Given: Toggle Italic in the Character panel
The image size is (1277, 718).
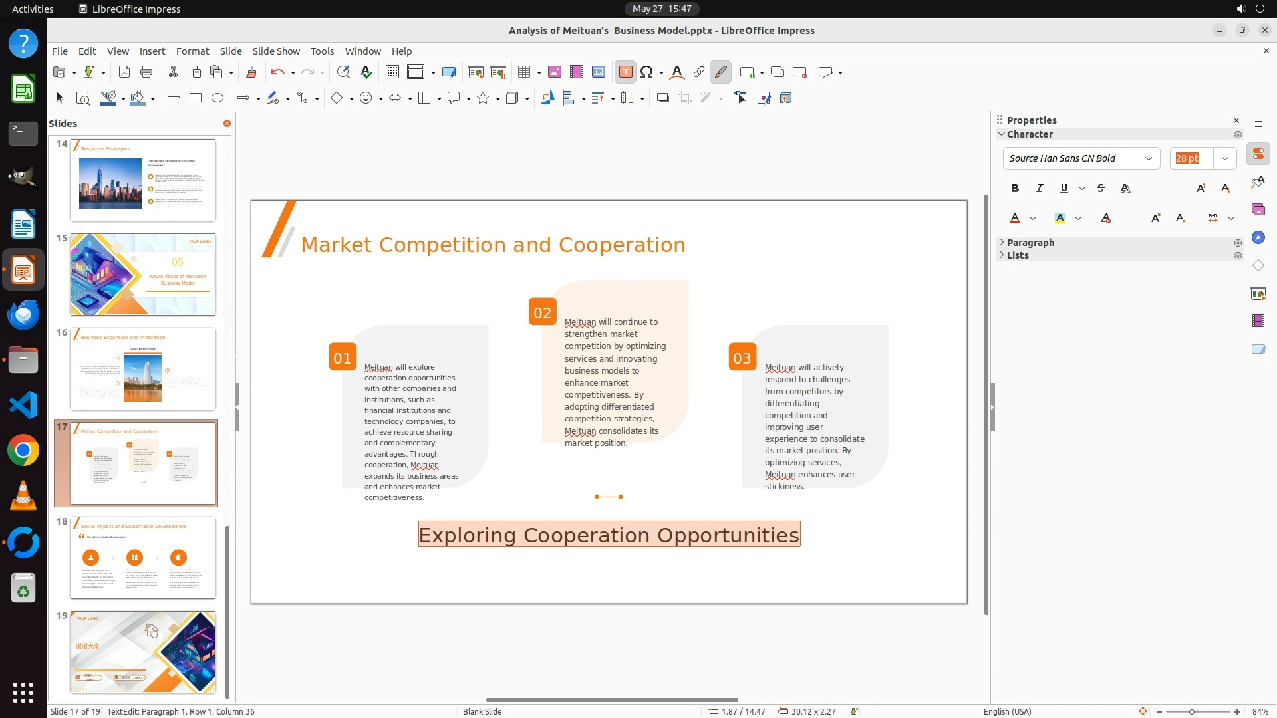Looking at the screenshot, I should pyautogui.click(x=1039, y=189).
